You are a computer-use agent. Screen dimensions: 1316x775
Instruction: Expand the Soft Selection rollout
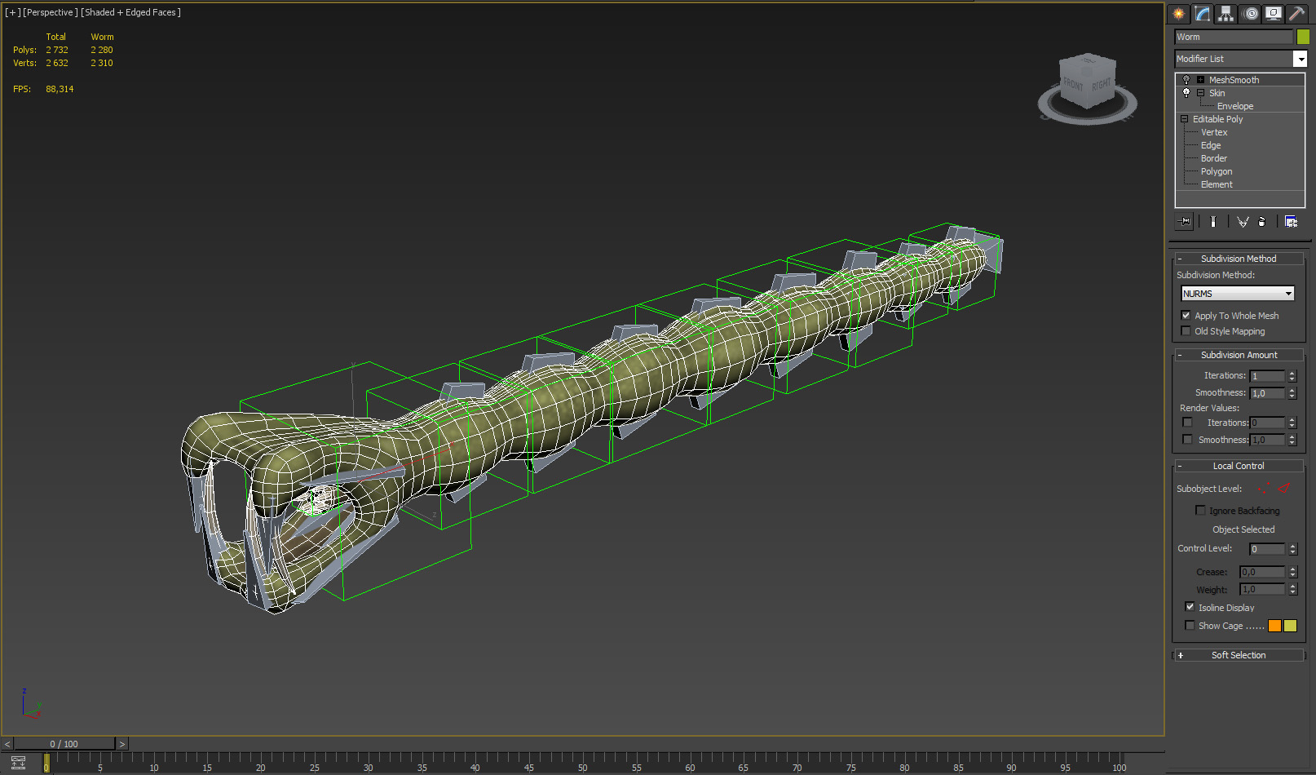[1239, 654]
